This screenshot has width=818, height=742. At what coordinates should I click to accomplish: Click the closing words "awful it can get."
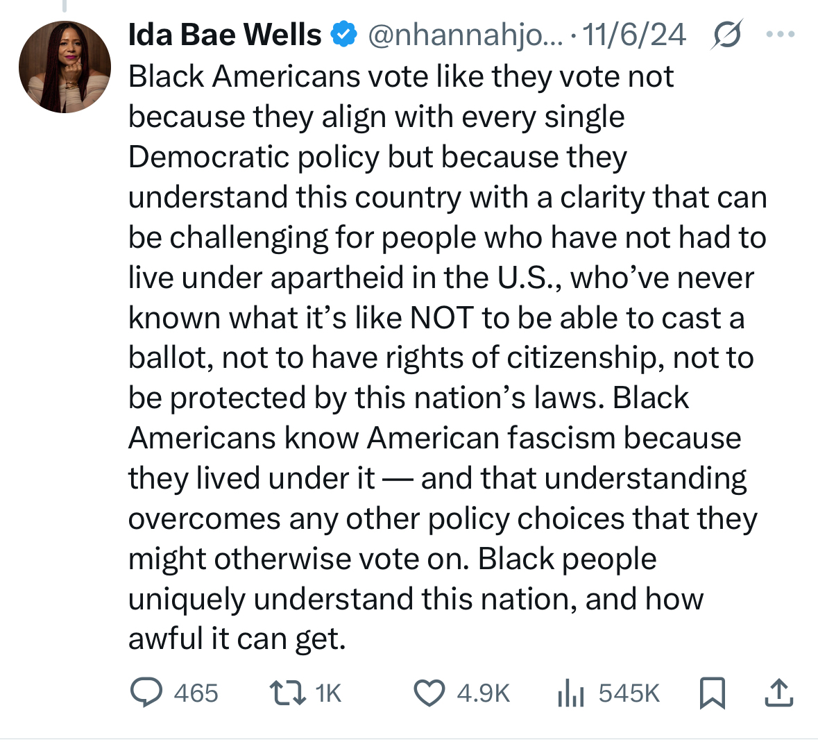tap(237, 639)
